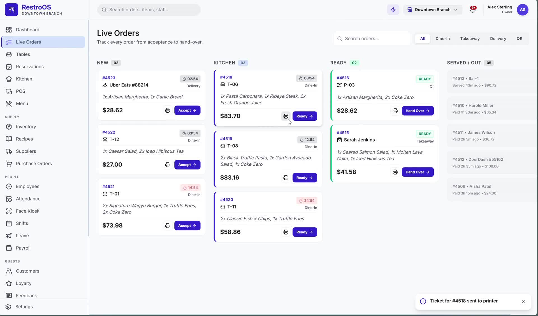Open served order #4512 DoorDash #55102
The image size is (538, 316).
point(492,163)
